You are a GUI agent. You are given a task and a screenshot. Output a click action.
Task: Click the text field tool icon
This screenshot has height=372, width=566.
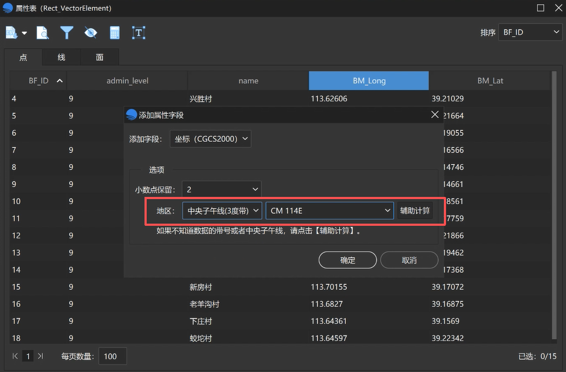[x=139, y=33]
